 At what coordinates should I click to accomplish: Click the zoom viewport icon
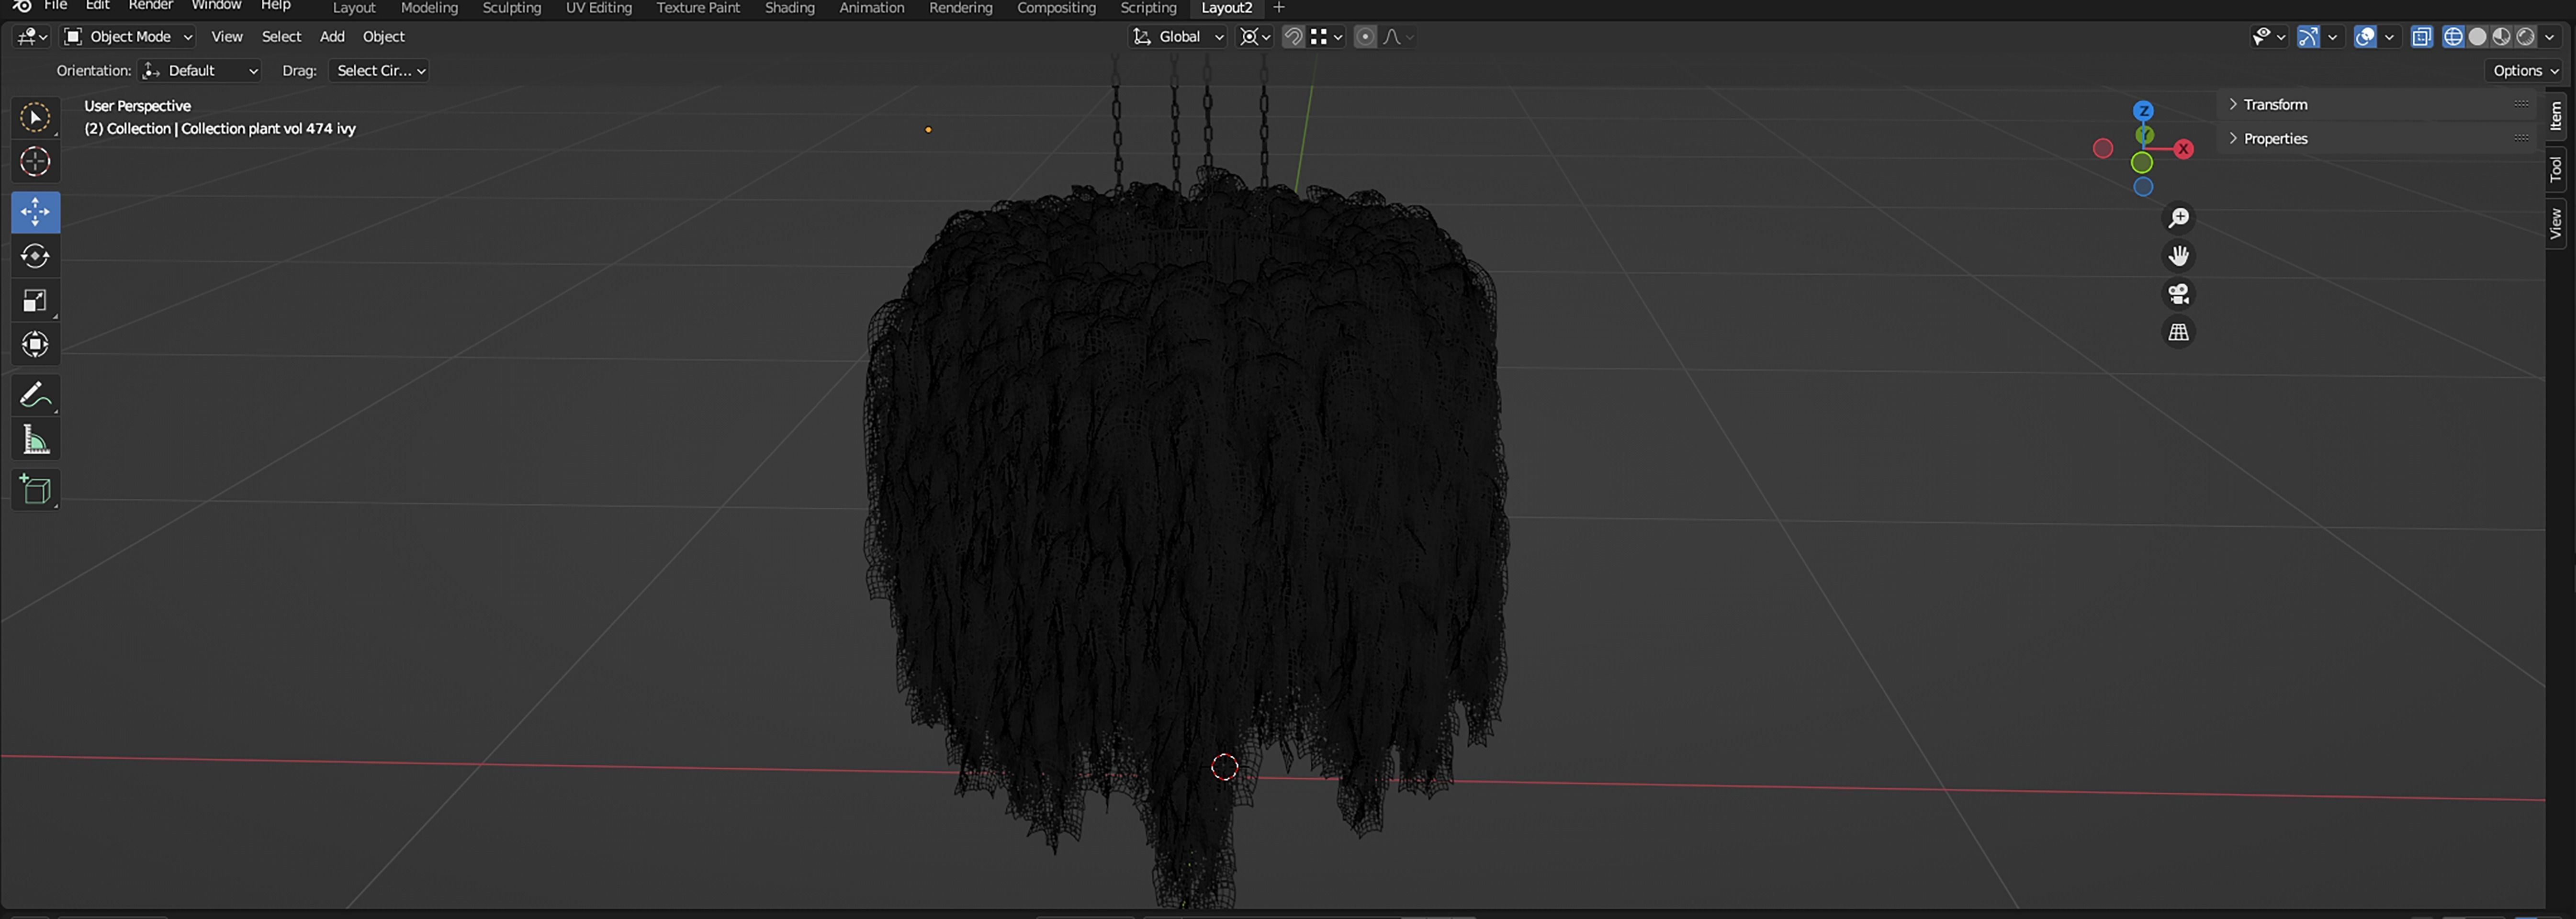(x=2178, y=218)
